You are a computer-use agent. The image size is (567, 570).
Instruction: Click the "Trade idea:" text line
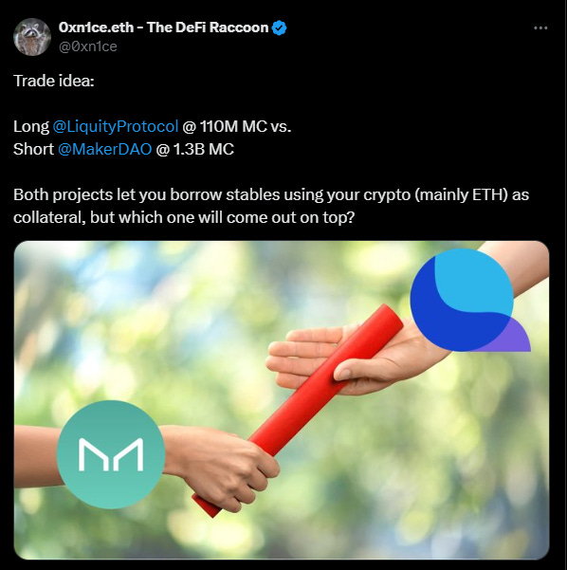[x=54, y=81]
